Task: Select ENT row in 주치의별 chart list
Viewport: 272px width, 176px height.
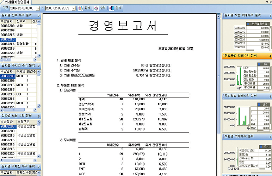Action: coord(260,124)
